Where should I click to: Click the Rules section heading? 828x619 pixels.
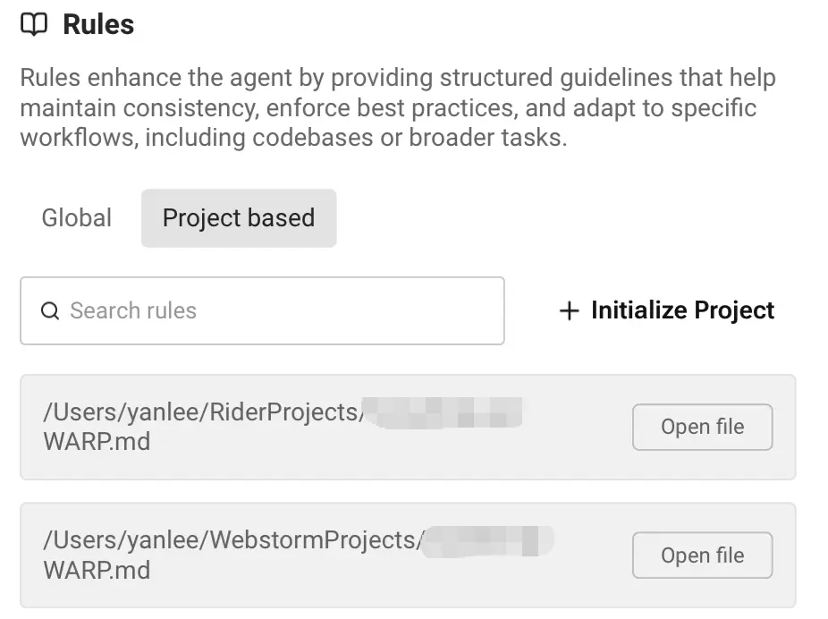(x=98, y=25)
